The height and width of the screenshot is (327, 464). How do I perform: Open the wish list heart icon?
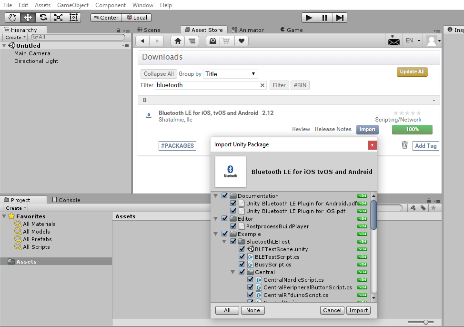[x=242, y=41]
